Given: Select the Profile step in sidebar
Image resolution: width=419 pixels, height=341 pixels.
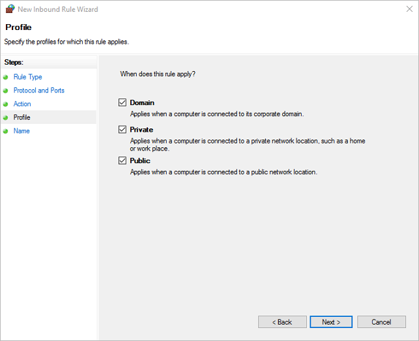Looking at the screenshot, I should pos(22,117).
